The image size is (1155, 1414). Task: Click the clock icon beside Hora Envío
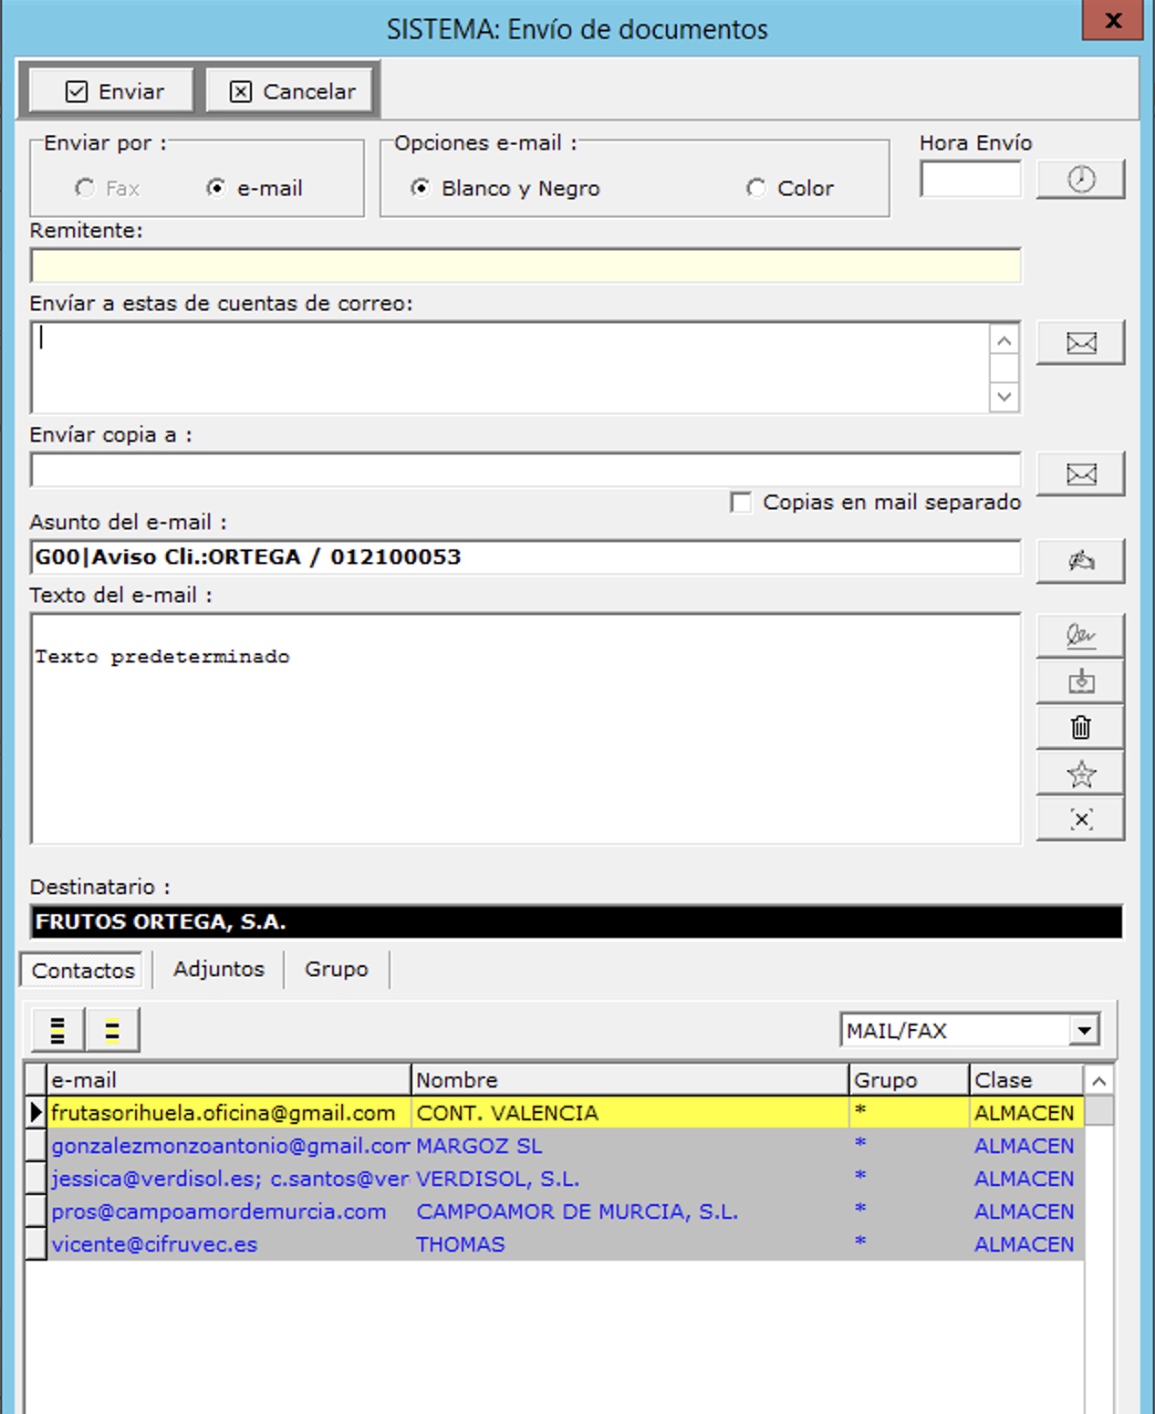click(x=1080, y=179)
